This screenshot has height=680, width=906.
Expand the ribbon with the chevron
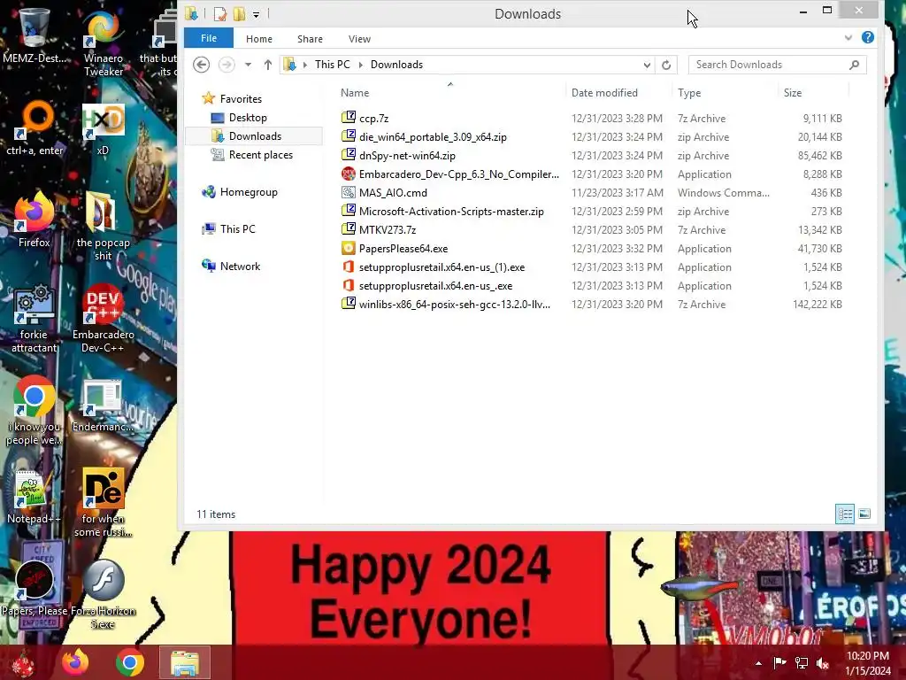[848, 37]
